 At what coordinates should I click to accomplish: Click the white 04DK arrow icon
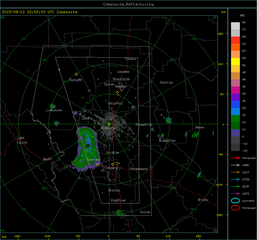point(235,165)
